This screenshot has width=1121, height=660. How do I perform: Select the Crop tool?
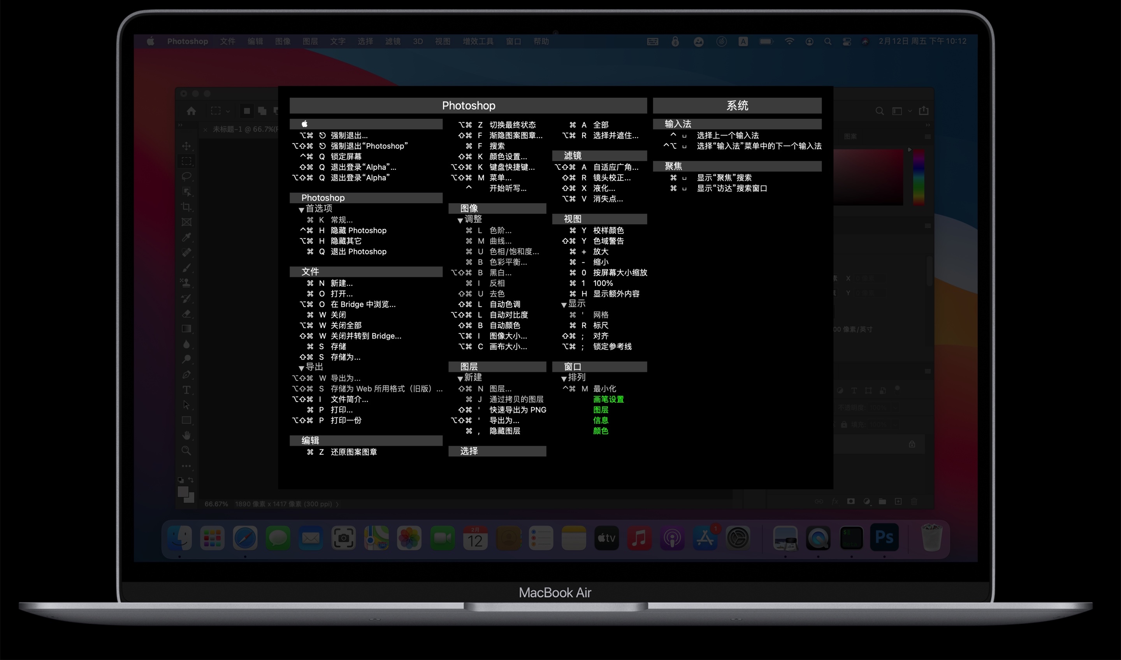[187, 206]
